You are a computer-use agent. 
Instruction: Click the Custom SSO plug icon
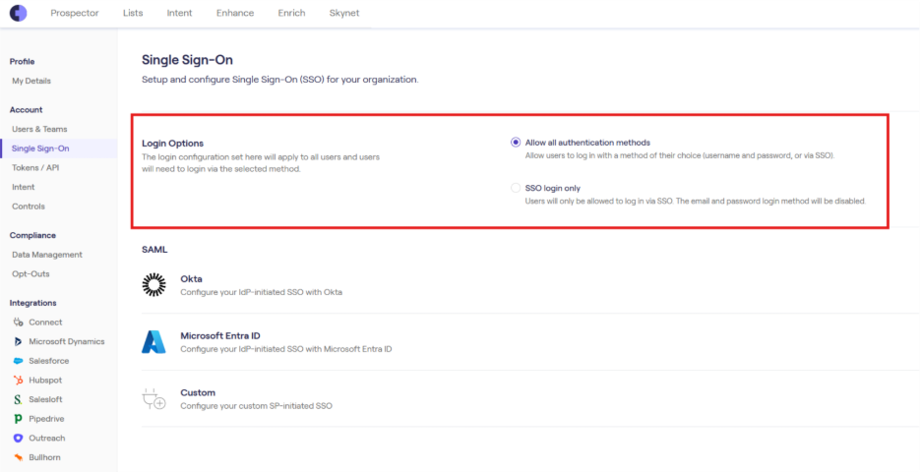(x=153, y=398)
